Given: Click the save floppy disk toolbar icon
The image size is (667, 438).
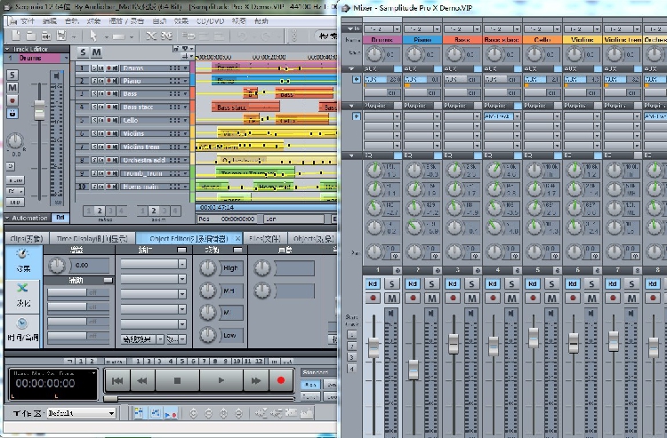Looking at the screenshot, I should (61, 36).
